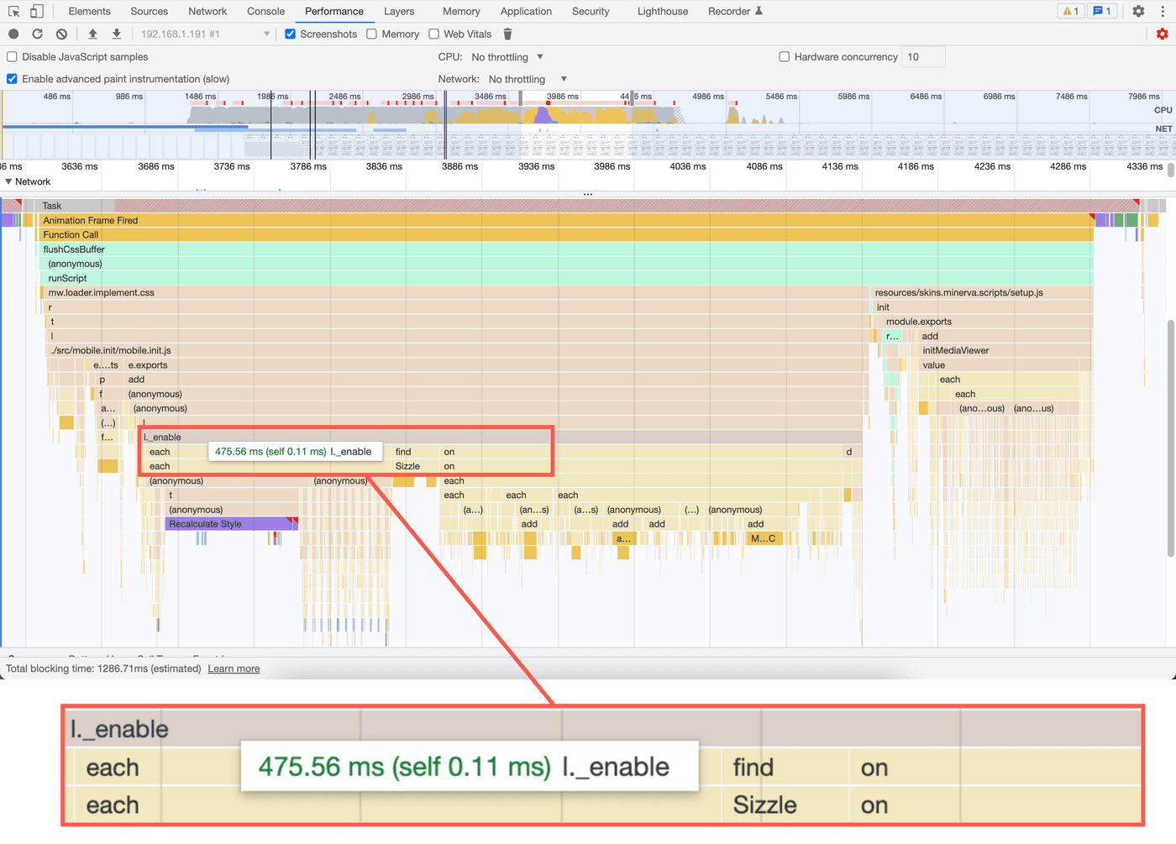Load a profile with the upload arrow icon
This screenshot has height=844, width=1176.
click(x=92, y=34)
